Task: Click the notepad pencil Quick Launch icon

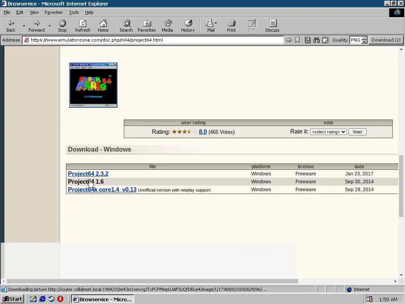Action: [x=33, y=299]
